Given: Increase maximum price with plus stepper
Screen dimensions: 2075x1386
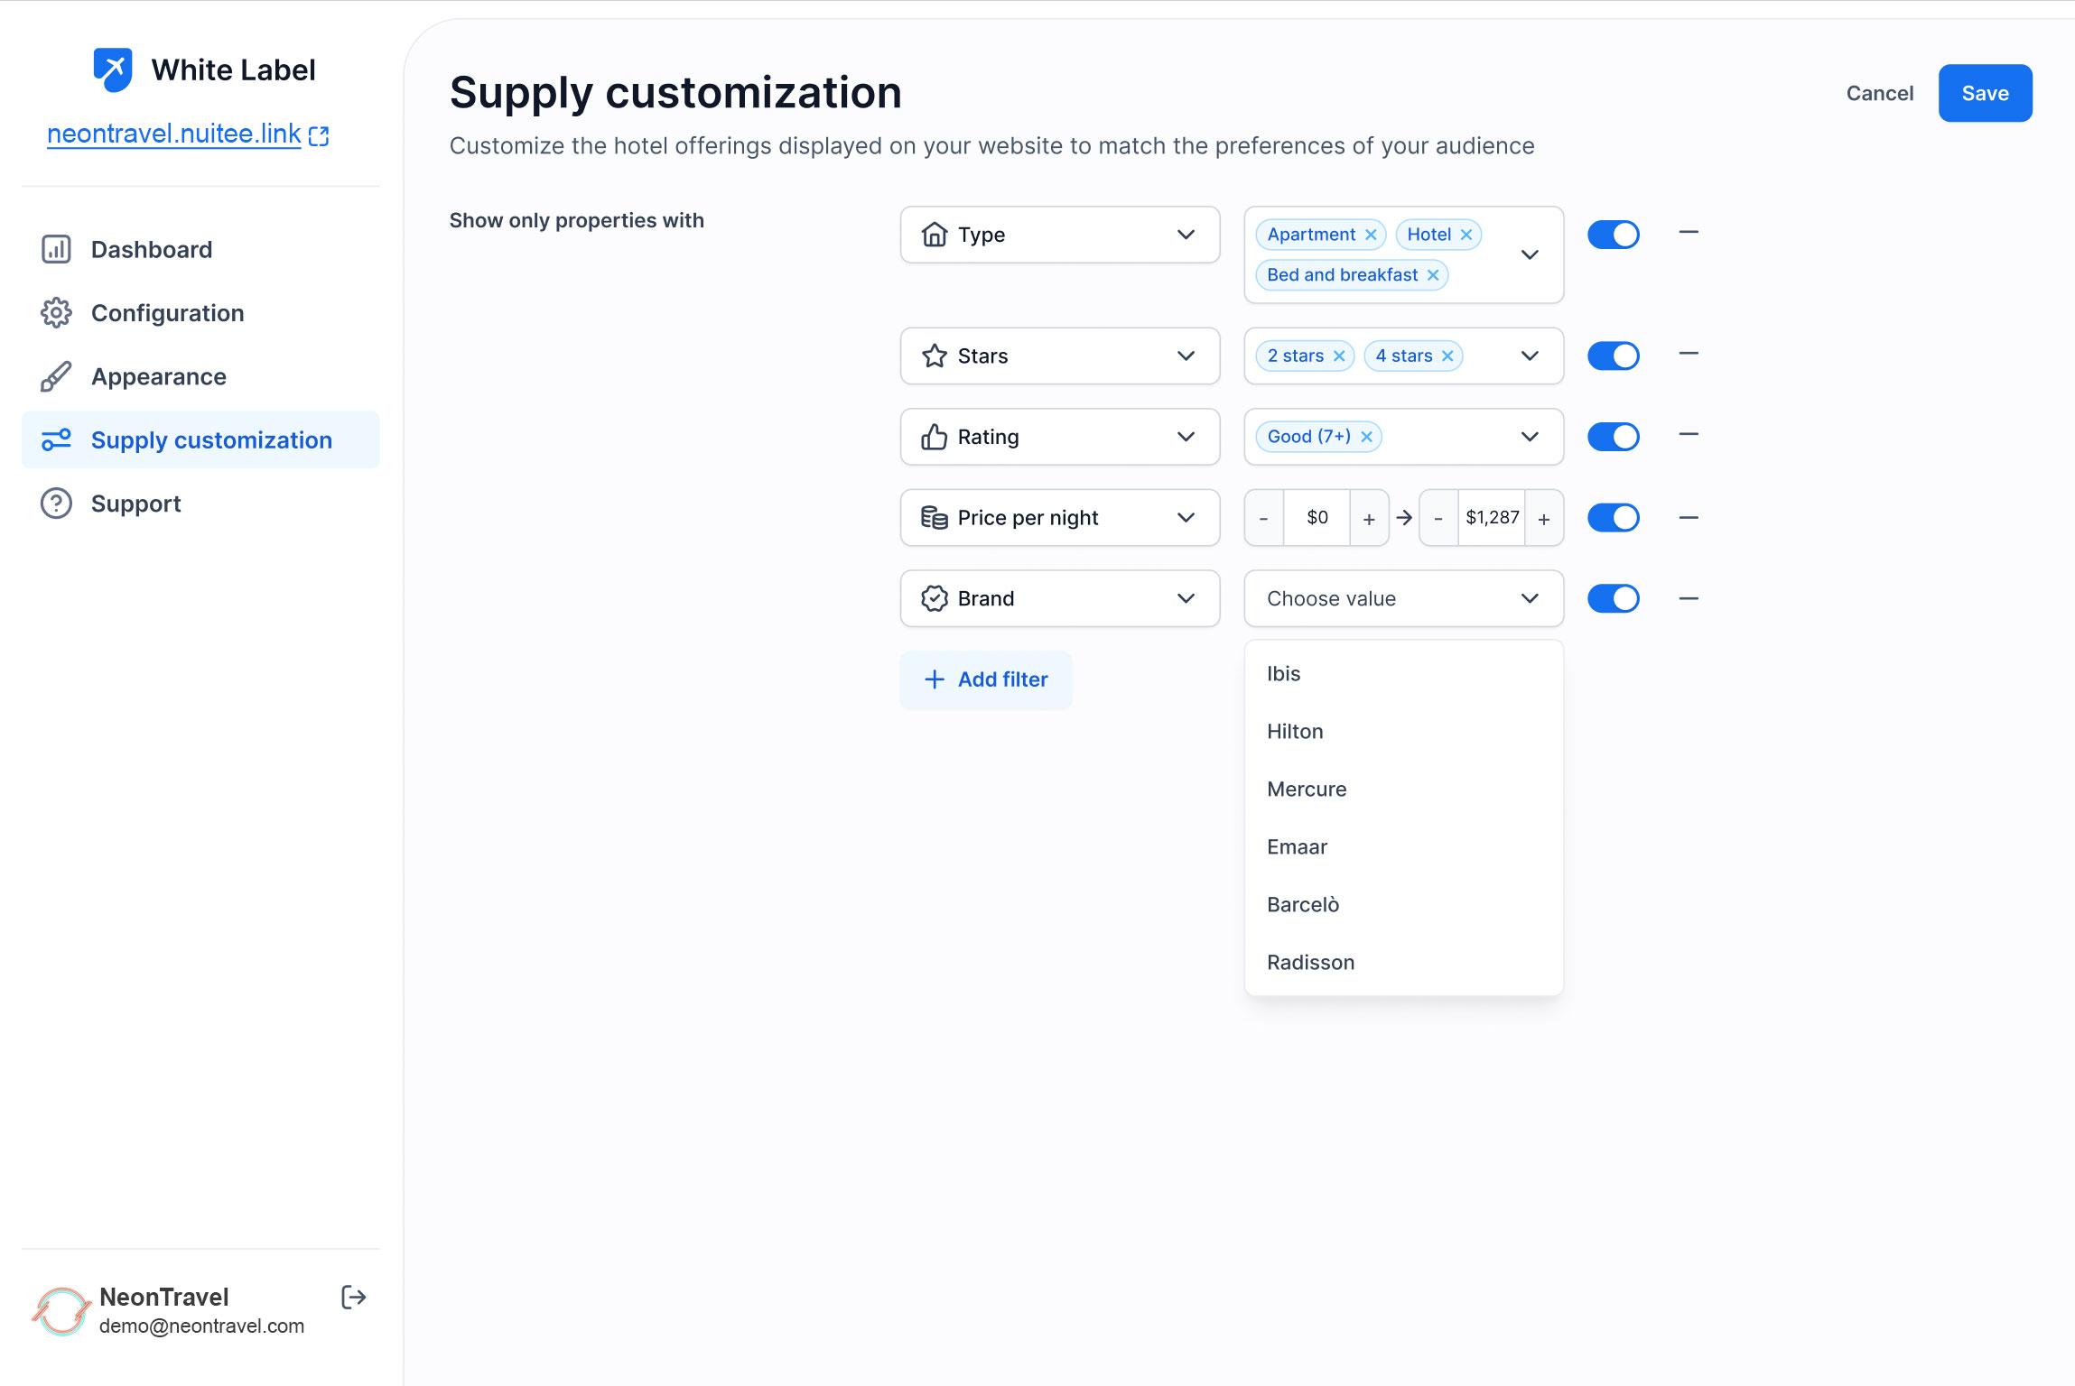Looking at the screenshot, I should (1544, 519).
